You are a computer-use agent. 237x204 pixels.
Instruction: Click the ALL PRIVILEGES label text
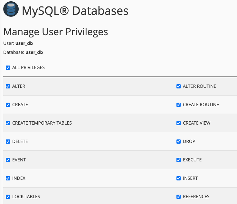point(28,67)
